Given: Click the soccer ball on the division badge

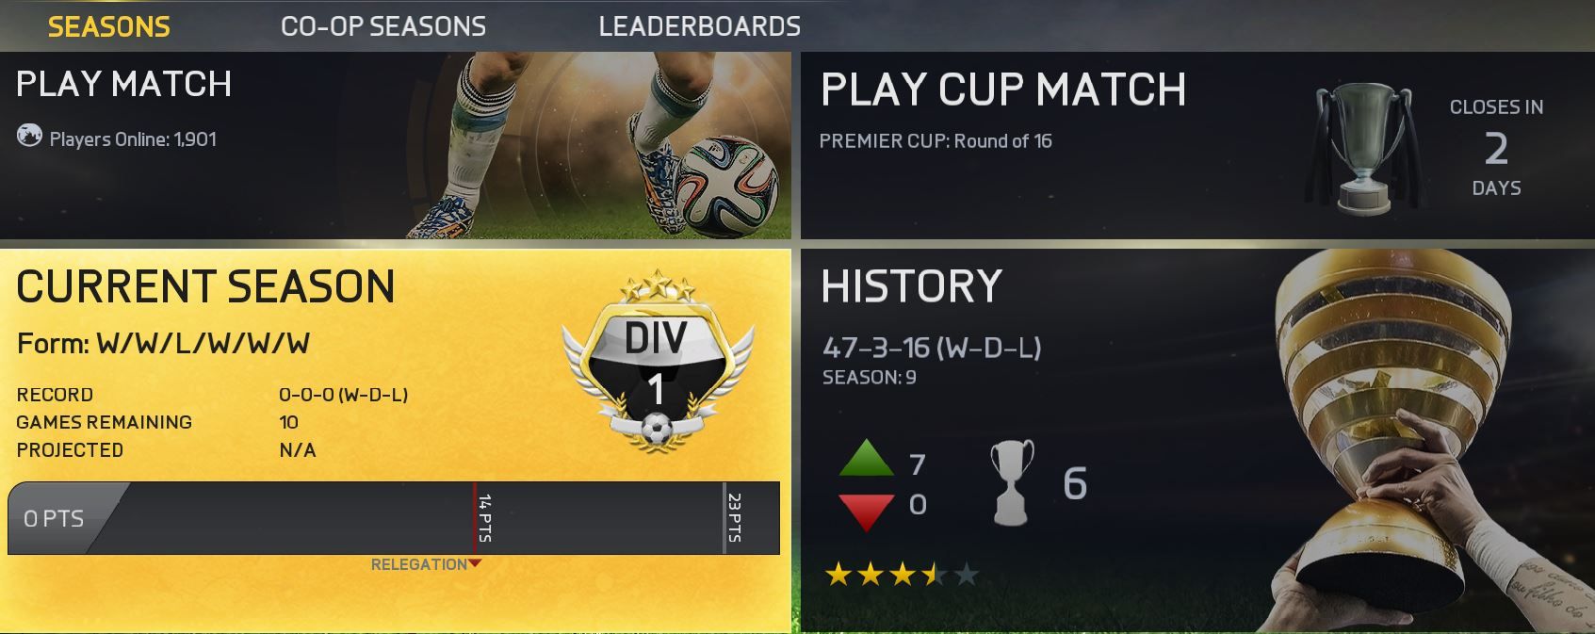Looking at the screenshot, I should point(658,431).
